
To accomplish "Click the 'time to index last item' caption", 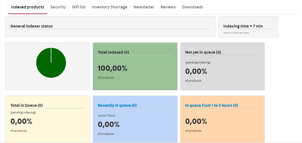I will 236,33.
